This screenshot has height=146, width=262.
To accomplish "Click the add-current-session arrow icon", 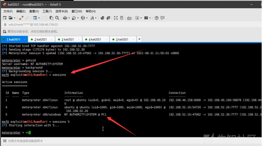I will 5,31.
